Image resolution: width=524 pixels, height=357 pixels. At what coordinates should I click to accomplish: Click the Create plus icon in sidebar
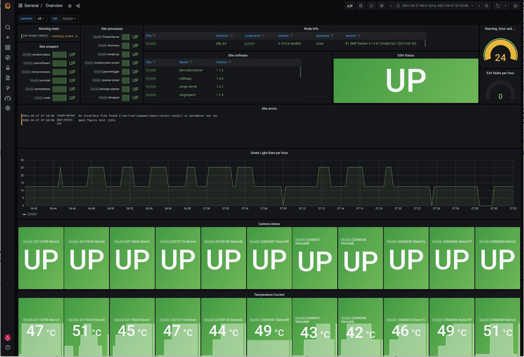click(8, 37)
